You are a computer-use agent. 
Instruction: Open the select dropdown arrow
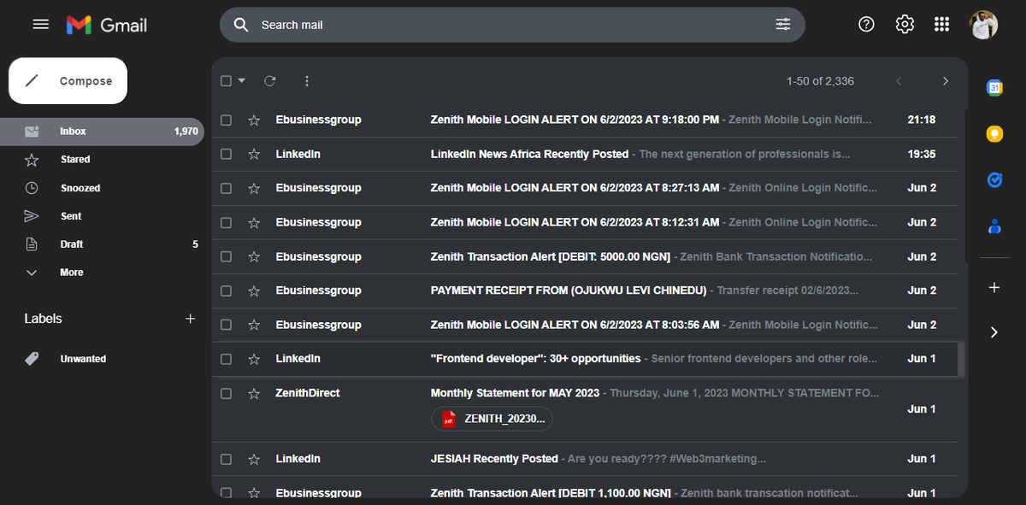point(242,81)
